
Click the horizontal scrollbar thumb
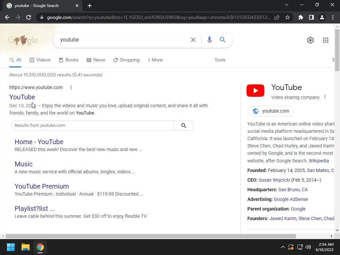click(x=151, y=236)
